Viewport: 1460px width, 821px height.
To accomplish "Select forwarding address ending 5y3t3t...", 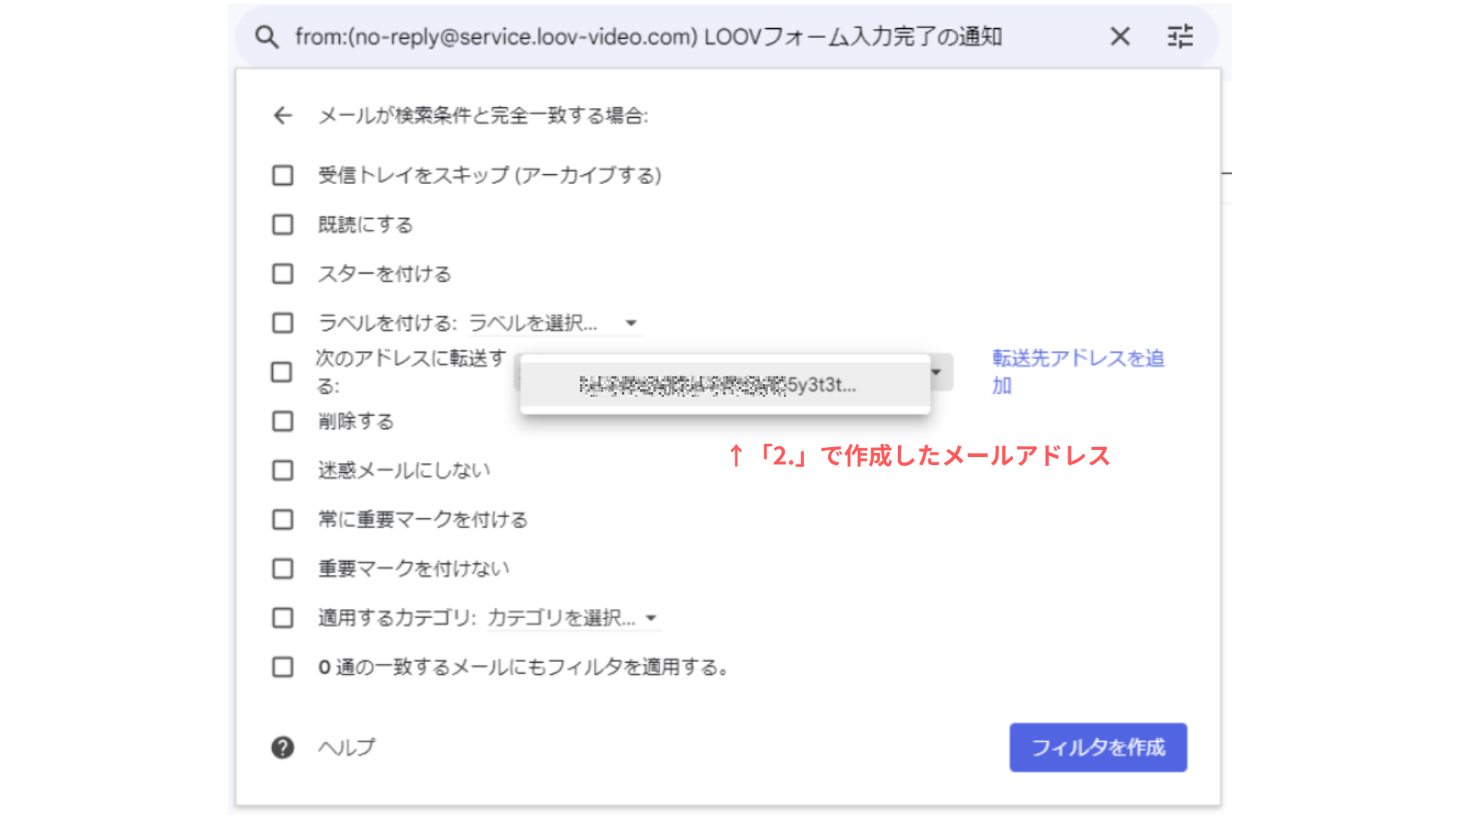I will [725, 385].
